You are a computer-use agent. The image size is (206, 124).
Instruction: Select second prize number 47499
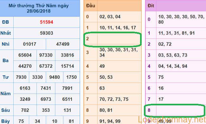(63, 44)
